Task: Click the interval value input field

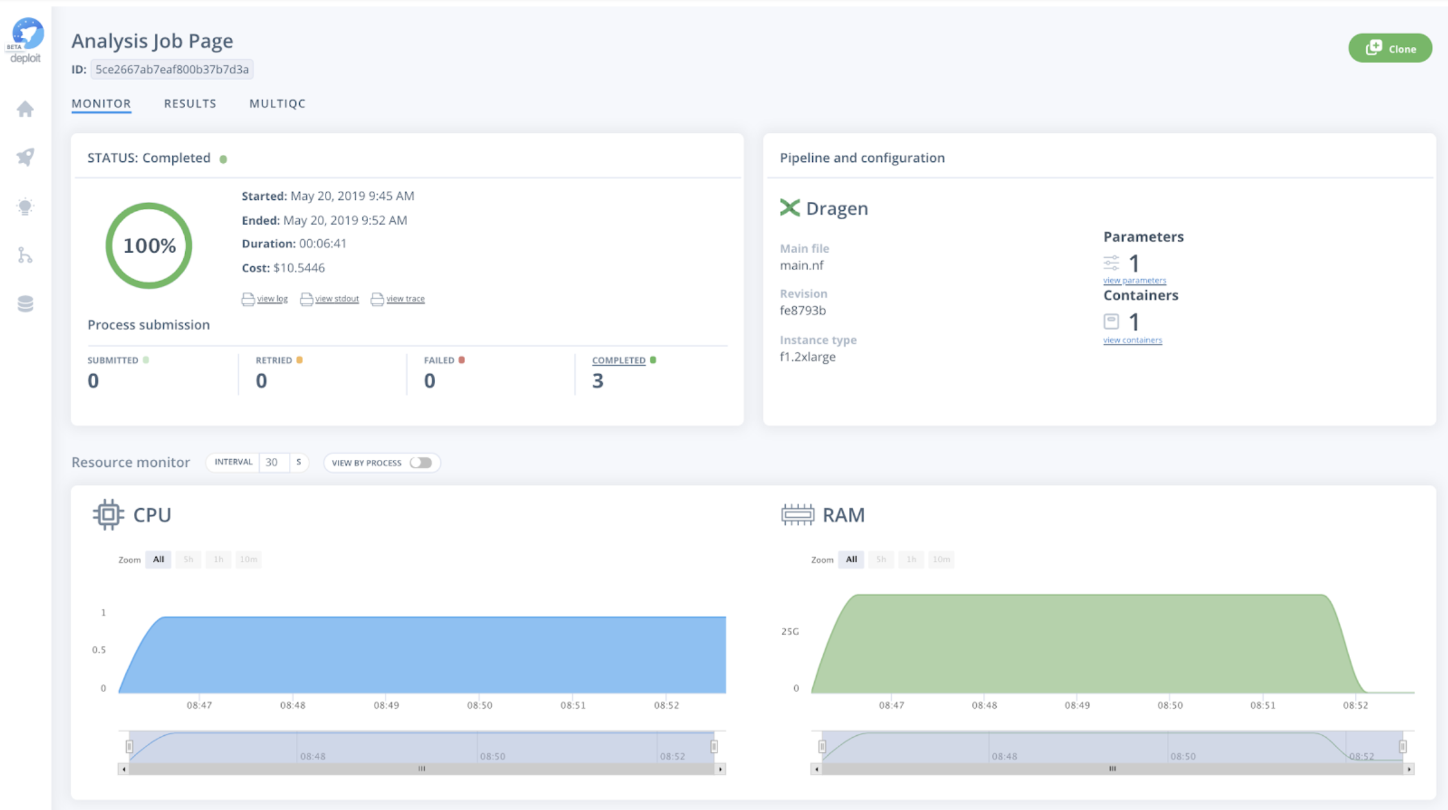Action: tap(273, 462)
